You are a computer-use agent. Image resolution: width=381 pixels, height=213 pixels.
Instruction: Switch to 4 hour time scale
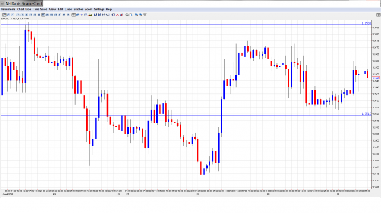click(x=52, y=15)
